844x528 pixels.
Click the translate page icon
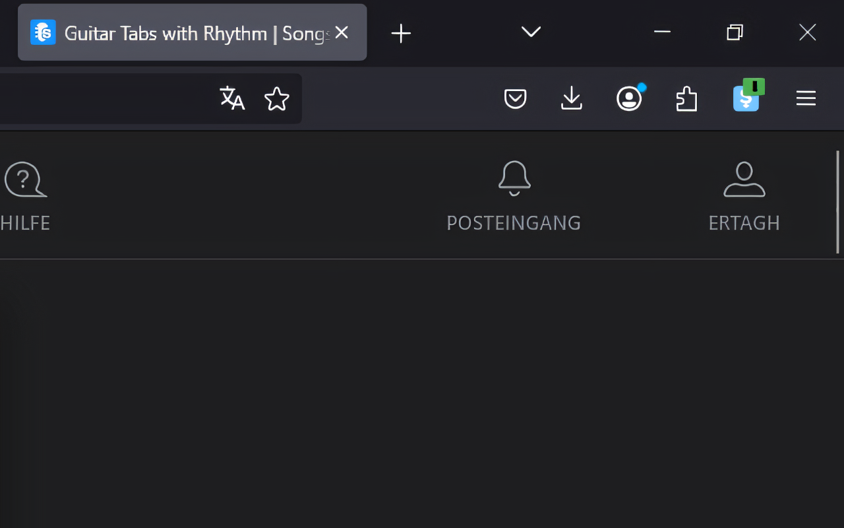[231, 98]
